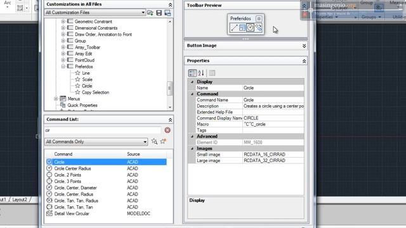Viewport: 406px width, 228px height.
Task: Collapse the Images property category
Action: 192,148
